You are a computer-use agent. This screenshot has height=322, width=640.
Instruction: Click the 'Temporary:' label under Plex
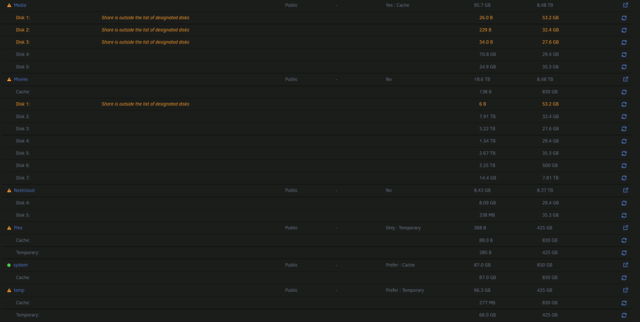(28, 253)
